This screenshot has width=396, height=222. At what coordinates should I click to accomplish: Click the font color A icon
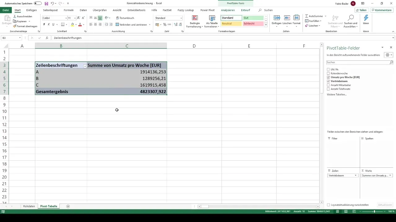pyautogui.click(x=80, y=24)
